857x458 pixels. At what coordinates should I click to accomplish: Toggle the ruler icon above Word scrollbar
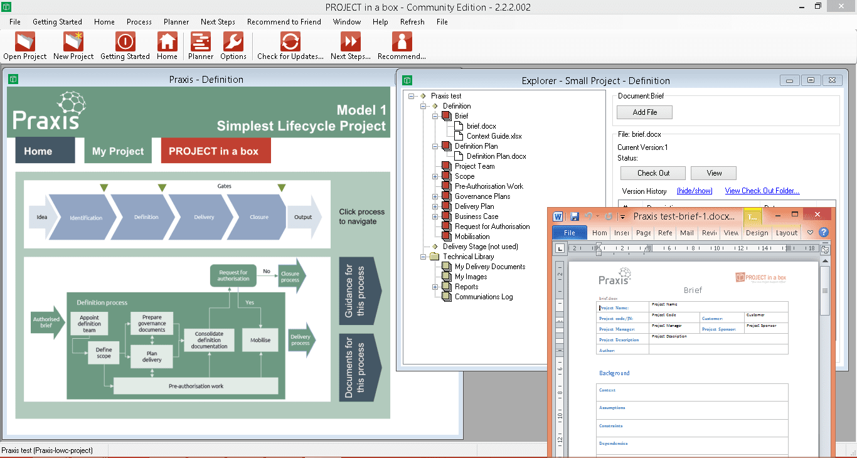point(825,250)
